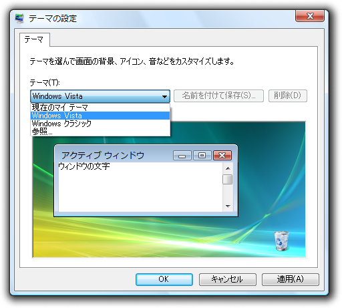Click the preview window's scrollbar thumb

(228, 180)
